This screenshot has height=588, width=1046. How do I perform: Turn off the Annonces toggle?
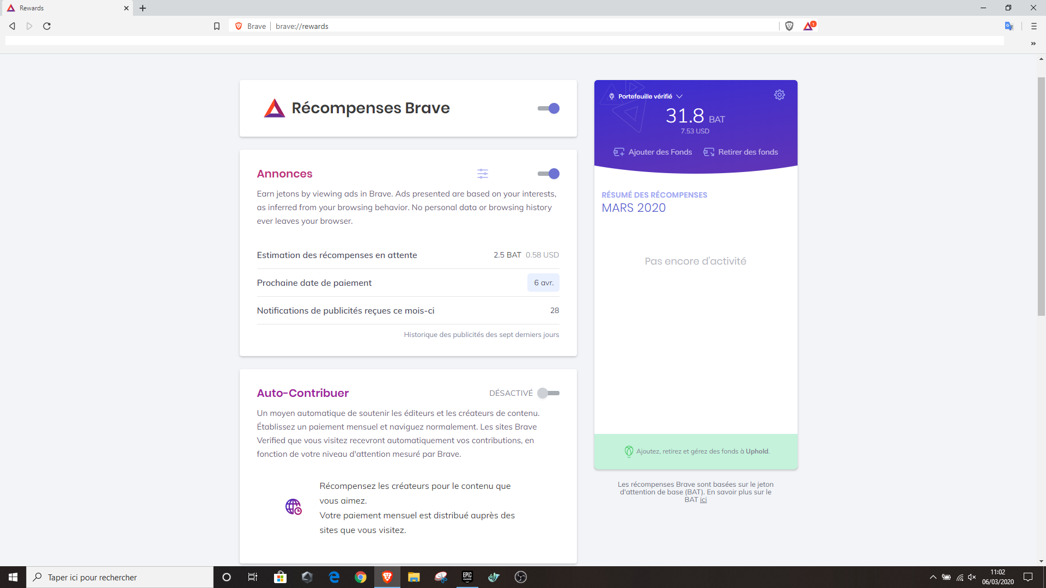click(549, 174)
